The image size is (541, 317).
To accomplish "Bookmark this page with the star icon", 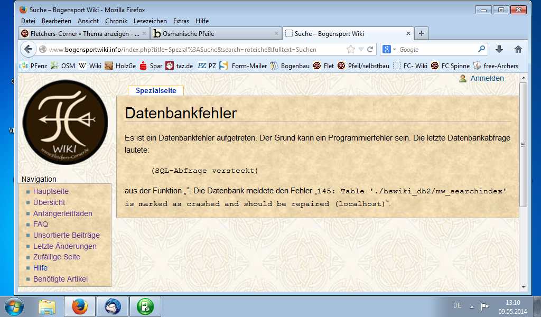I will [350, 49].
